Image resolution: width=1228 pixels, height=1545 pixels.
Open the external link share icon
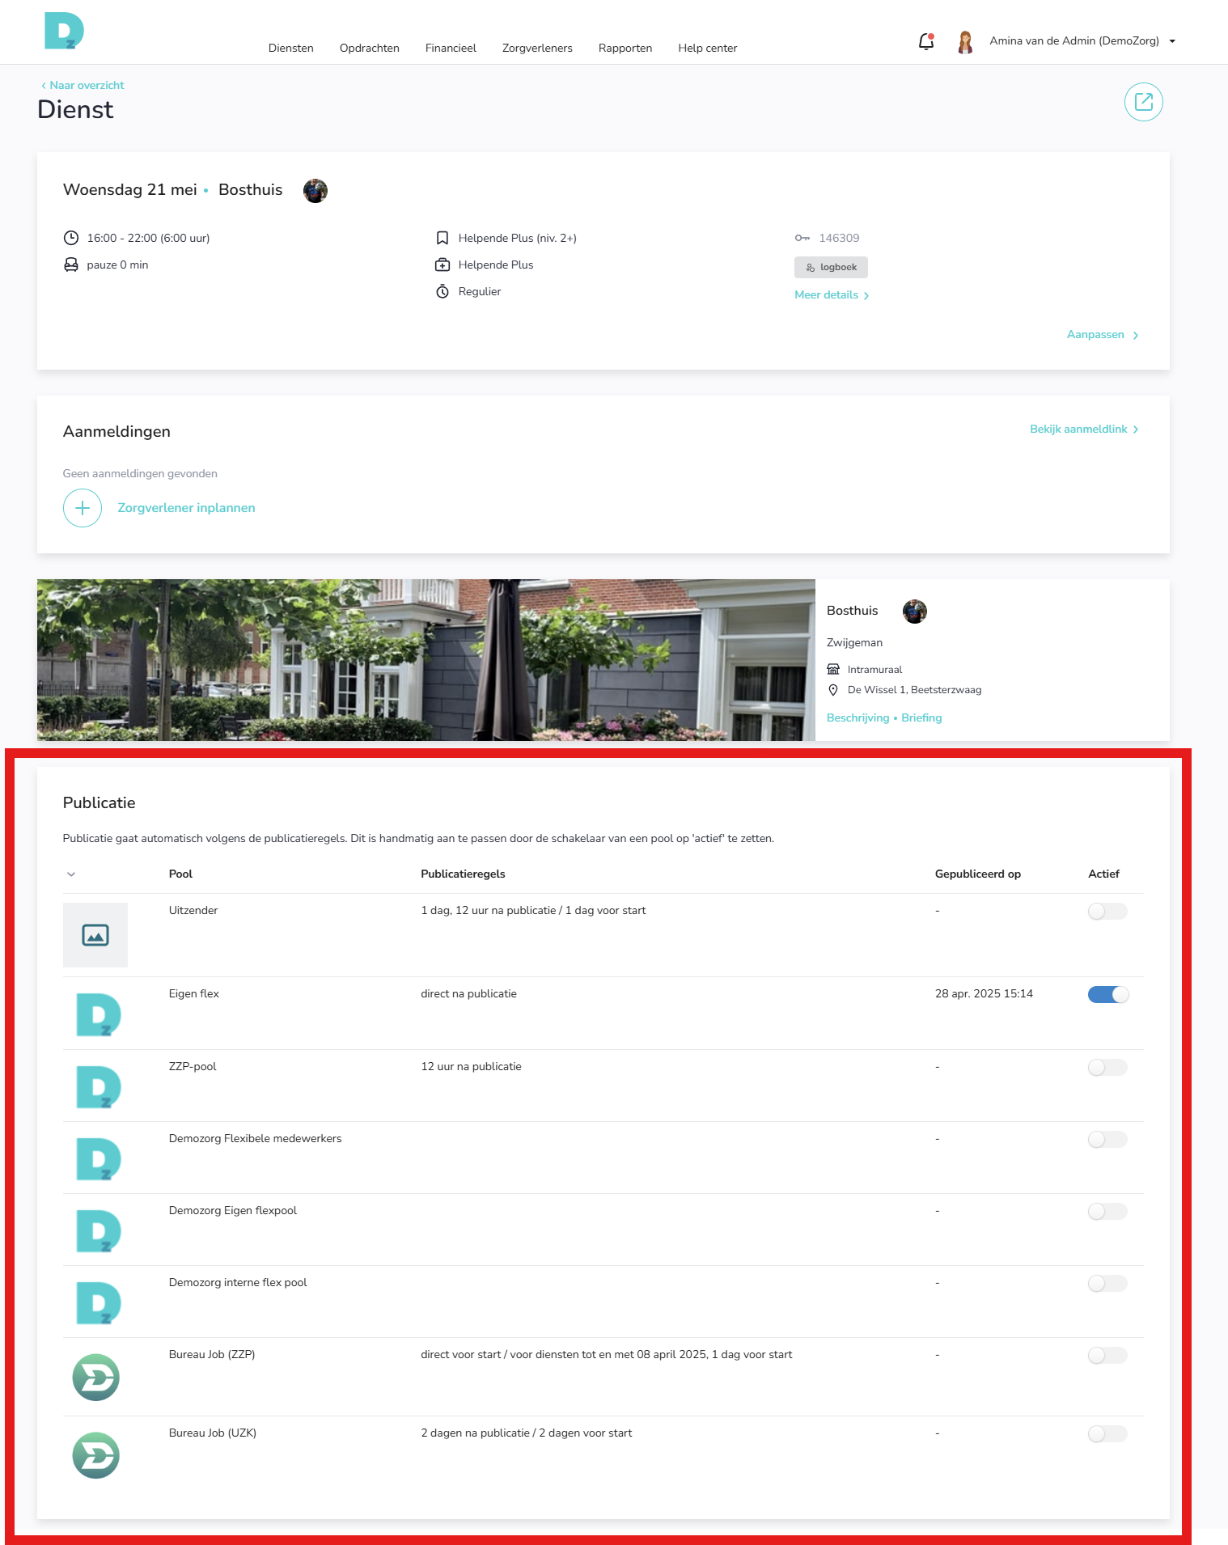click(x=1143, y=102)
